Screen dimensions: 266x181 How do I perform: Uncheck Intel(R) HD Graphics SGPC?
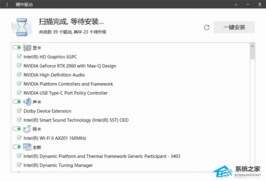point(19,56)
